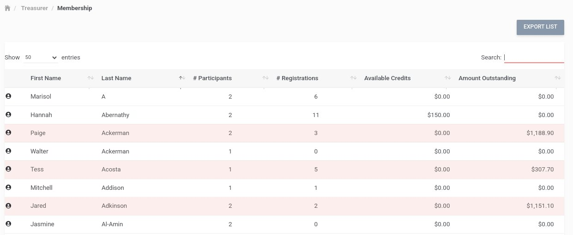Sort by Available Credits column arrows
This screenshot has height=235, width=573.
click(x=447, y=78)
